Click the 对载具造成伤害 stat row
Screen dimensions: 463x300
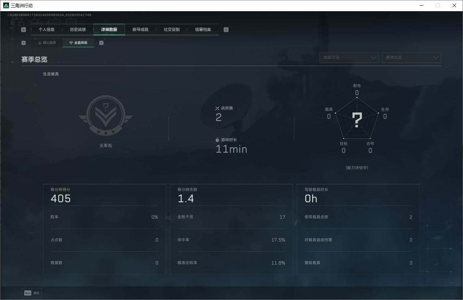tap(358, 240)
